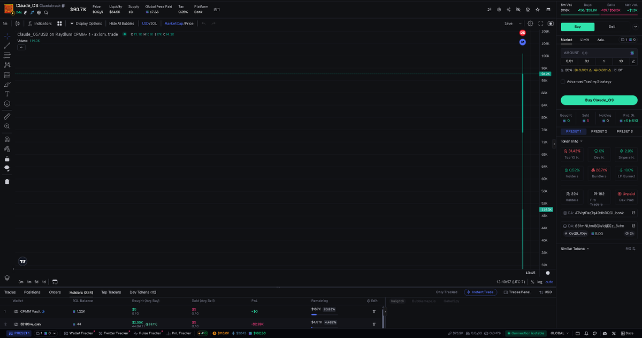Search token using magnifier icon by name
The image size is (642, 338).
click(x=46, y=12)
